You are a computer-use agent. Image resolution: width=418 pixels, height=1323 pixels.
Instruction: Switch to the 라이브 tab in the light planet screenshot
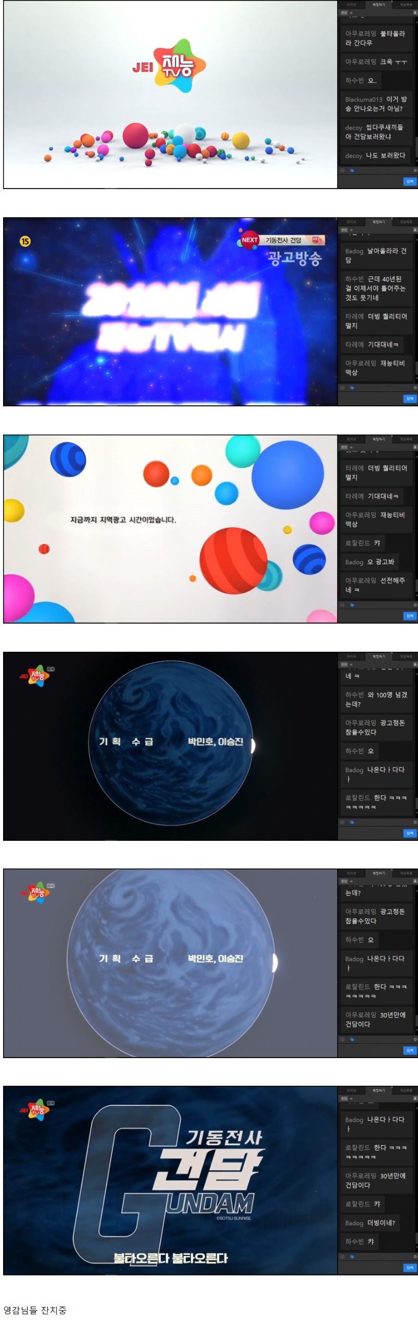point(351,873)
